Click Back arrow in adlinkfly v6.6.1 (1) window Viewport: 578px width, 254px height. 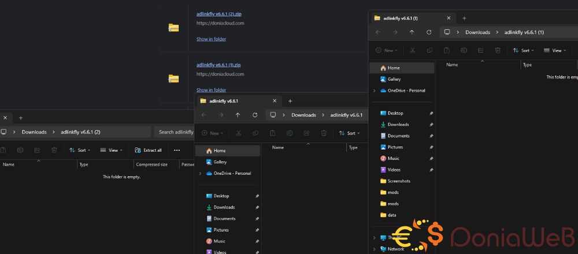pos(378,32)
